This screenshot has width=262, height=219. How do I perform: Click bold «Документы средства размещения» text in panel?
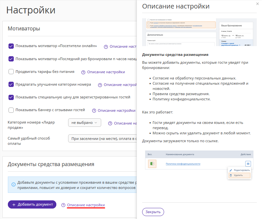pyautogui.click(x=175, y=55)
